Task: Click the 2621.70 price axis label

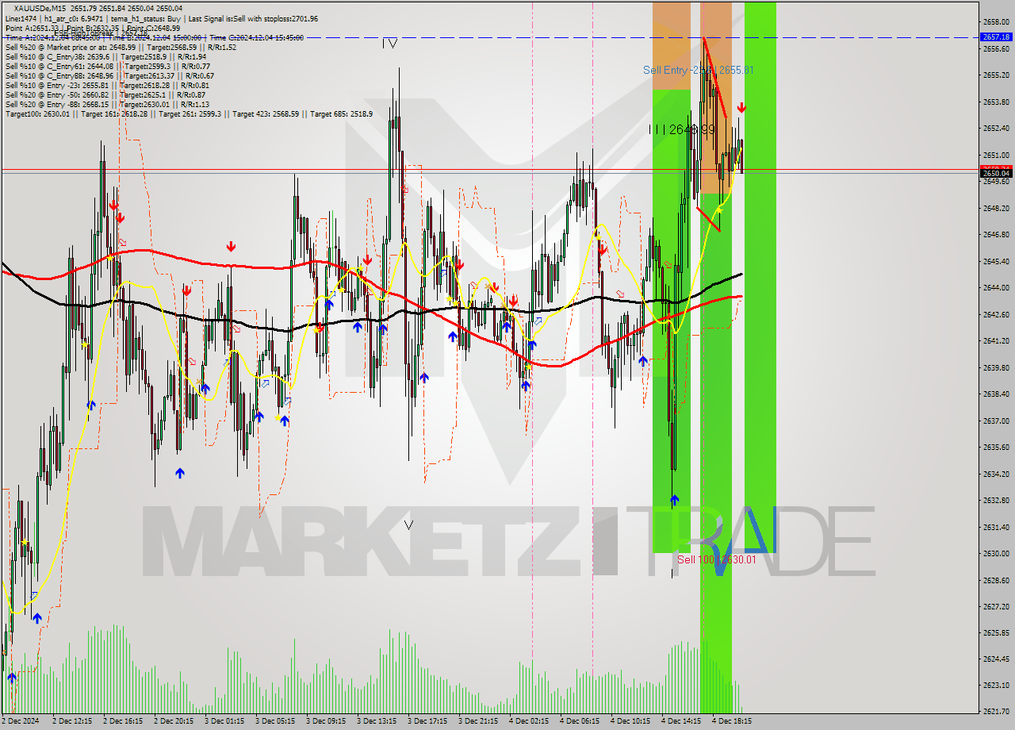Action: (x=996, y=711)
